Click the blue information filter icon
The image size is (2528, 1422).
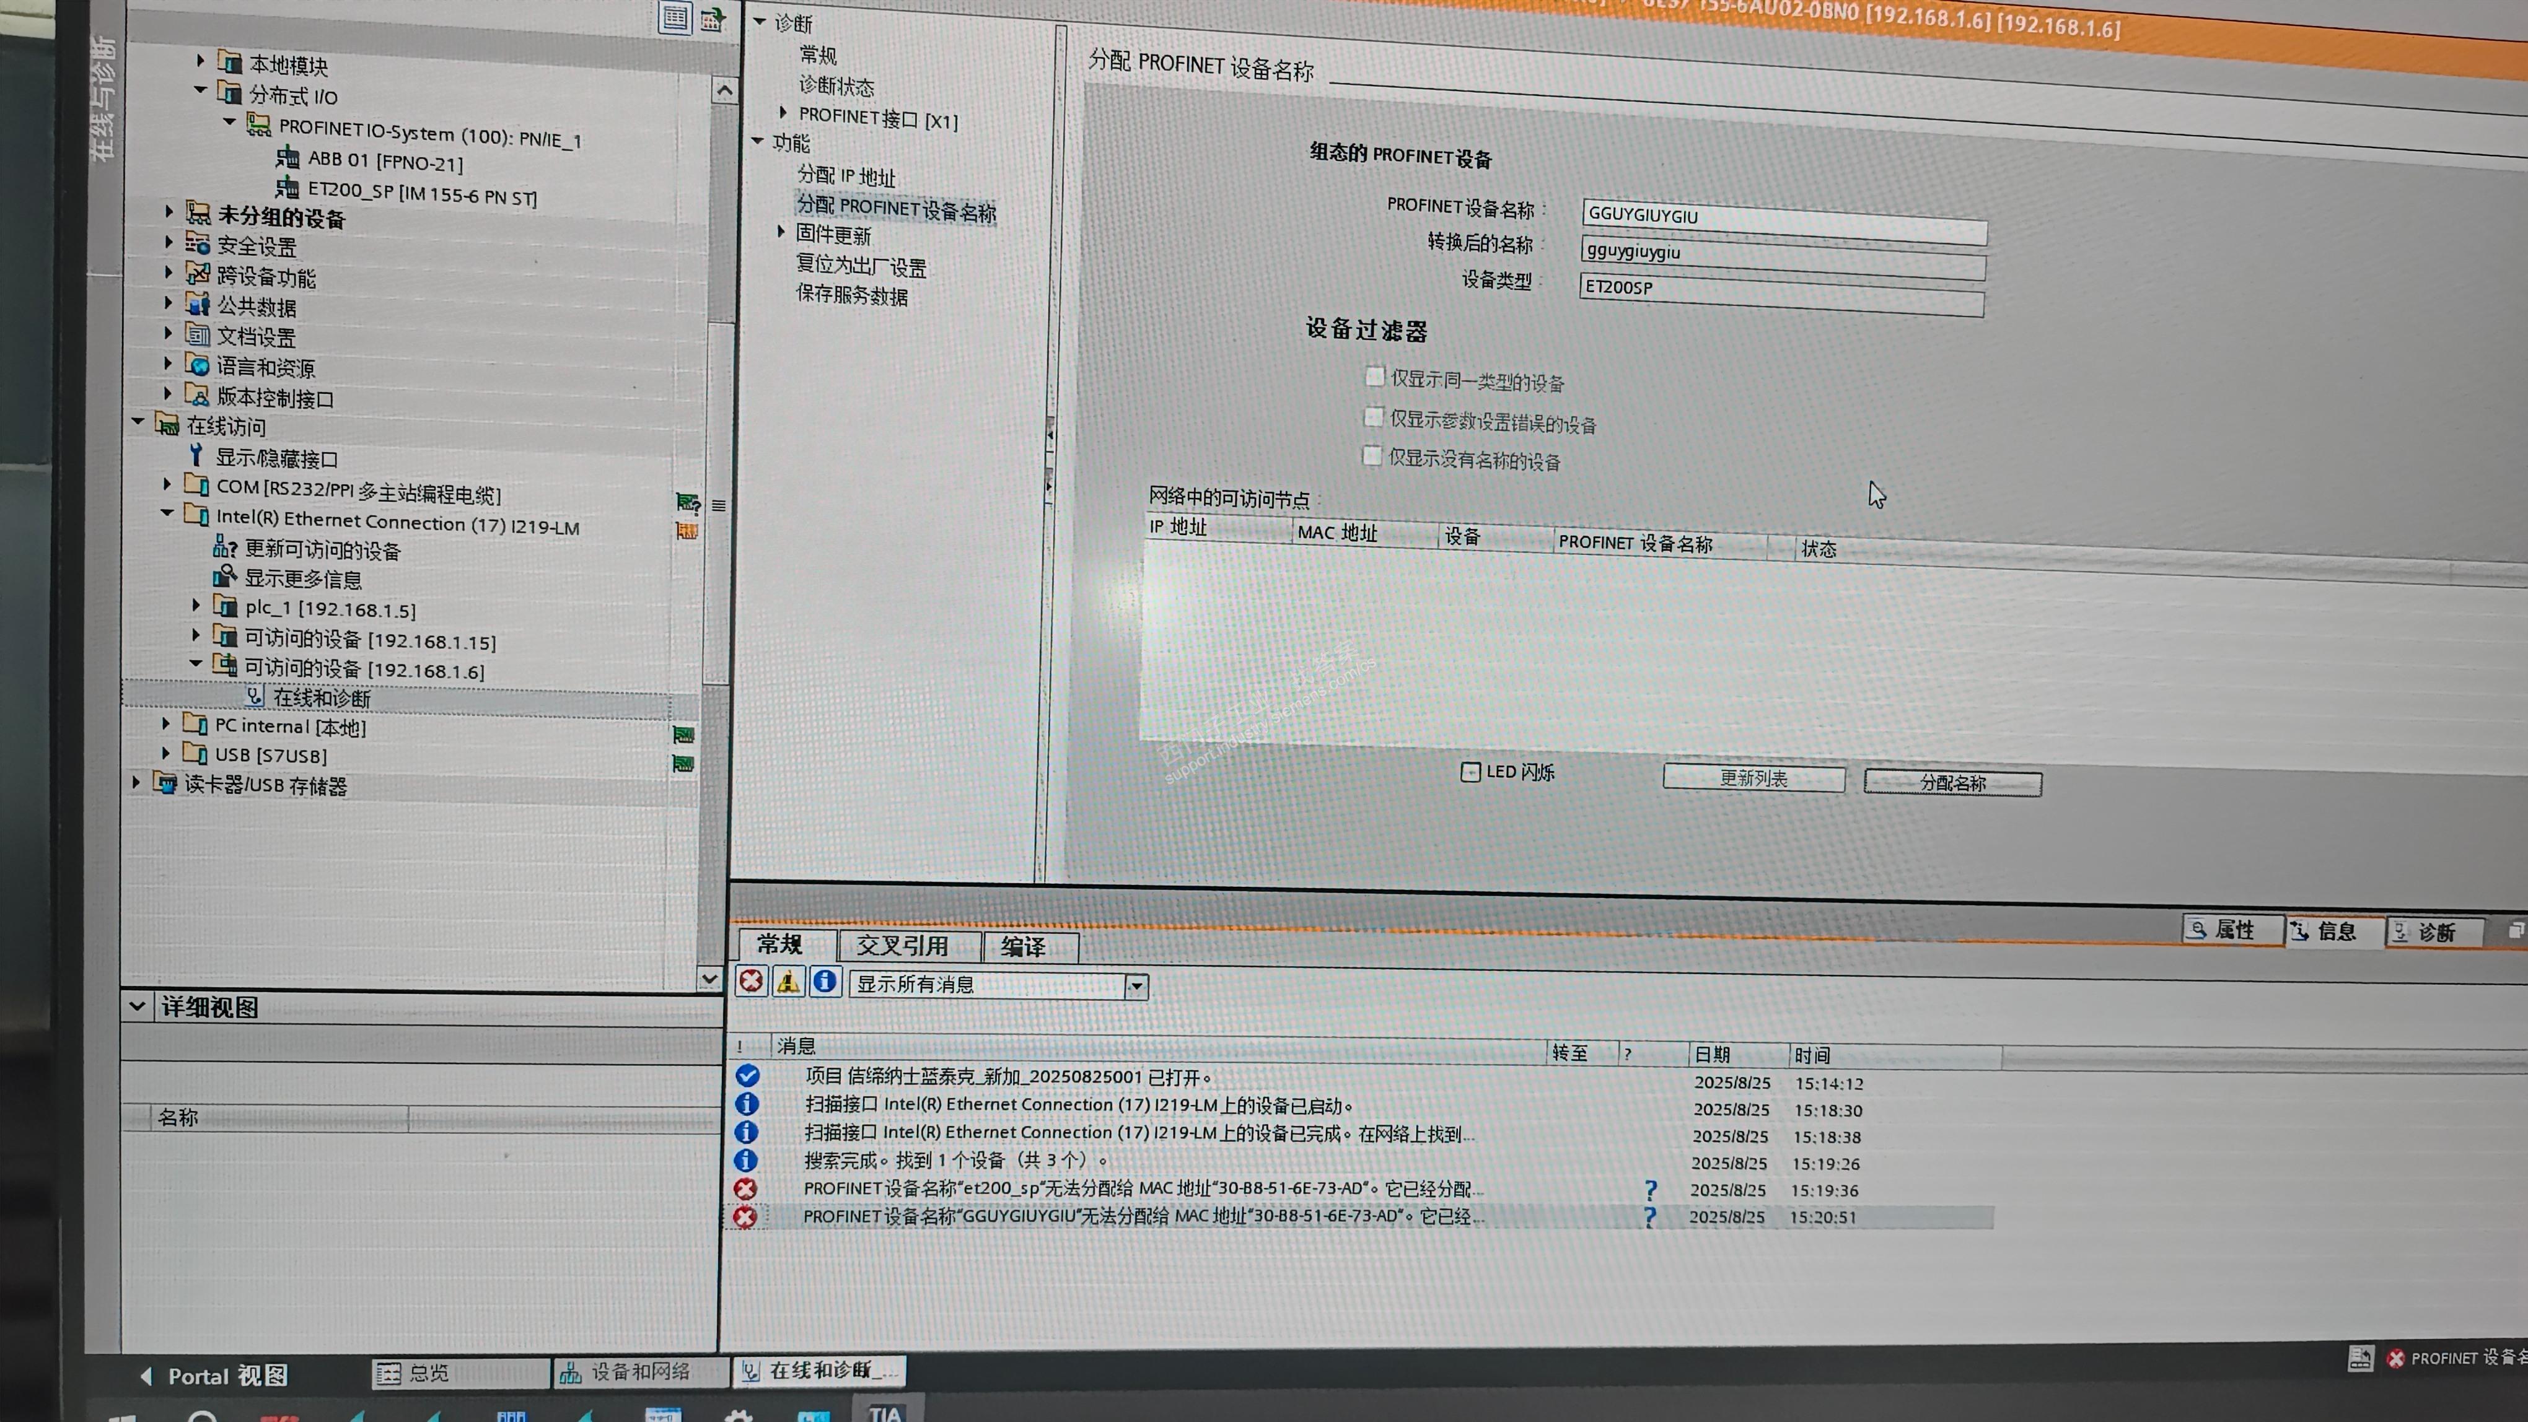point(825,982)
